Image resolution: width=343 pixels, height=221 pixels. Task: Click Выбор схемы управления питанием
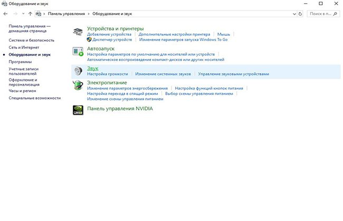pyautogui.click(x=199, y=94)
